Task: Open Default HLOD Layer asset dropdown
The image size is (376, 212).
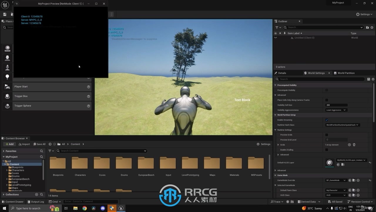Action: [x=351, y=160]
